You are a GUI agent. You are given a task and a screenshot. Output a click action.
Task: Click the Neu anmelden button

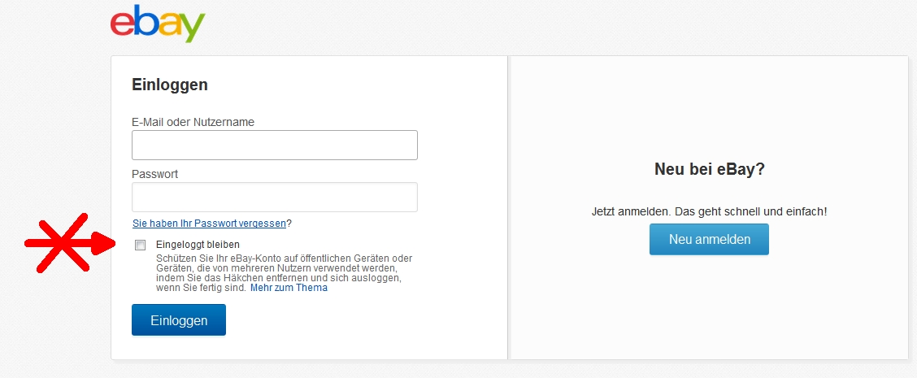pos(709,239)
